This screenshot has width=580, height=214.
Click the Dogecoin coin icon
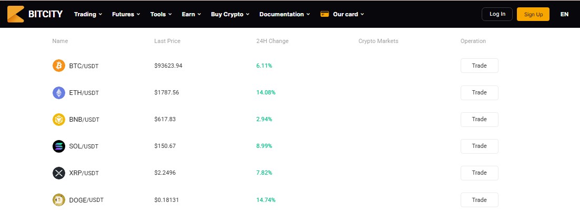click(x=59, y=200)
